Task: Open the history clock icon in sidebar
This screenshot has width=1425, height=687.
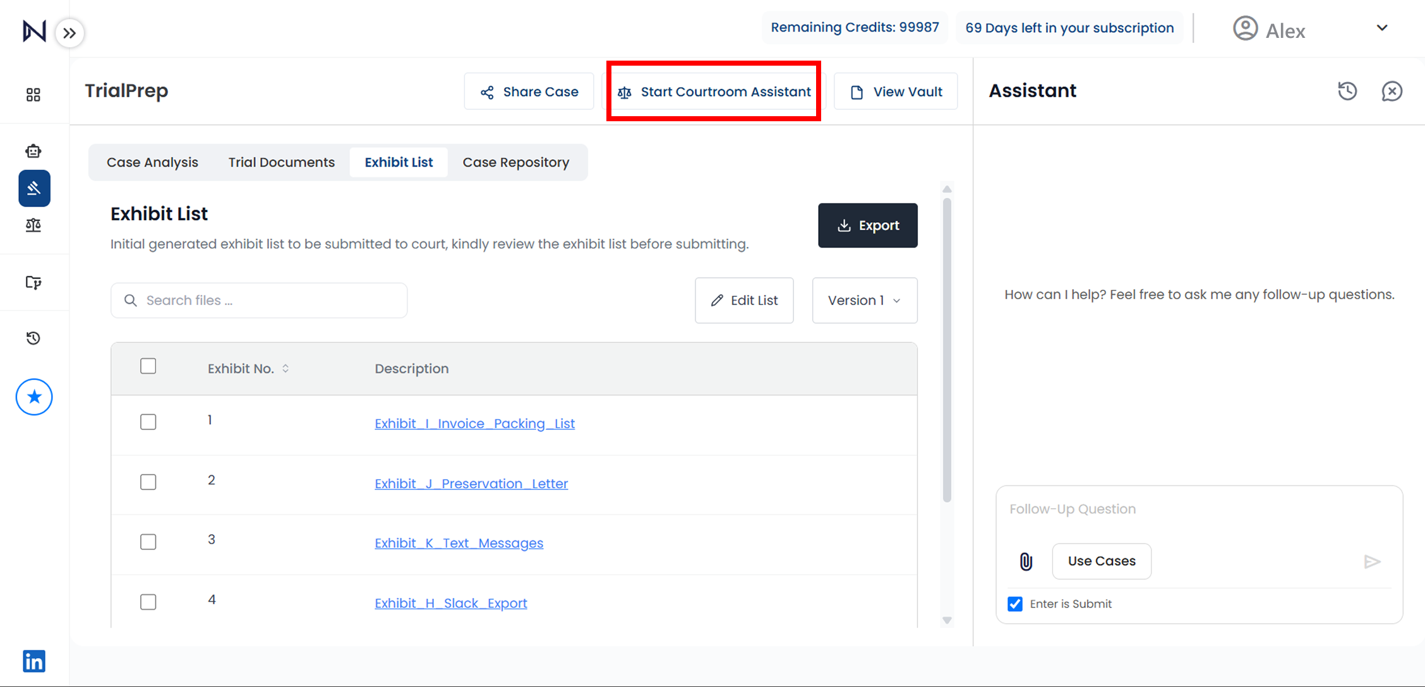Action: 33,338
